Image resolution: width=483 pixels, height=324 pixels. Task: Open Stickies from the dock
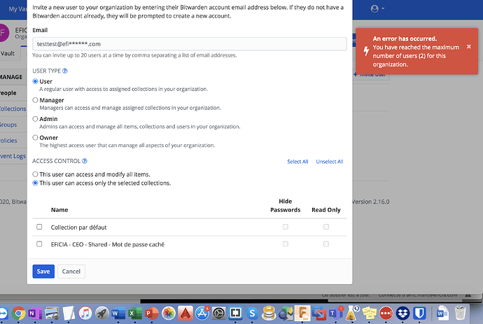click(369, 314)
